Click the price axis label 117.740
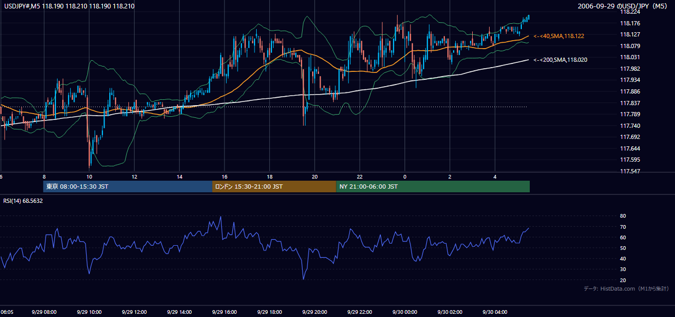Screen dimensions: 675x317 (x=630, y=126)
